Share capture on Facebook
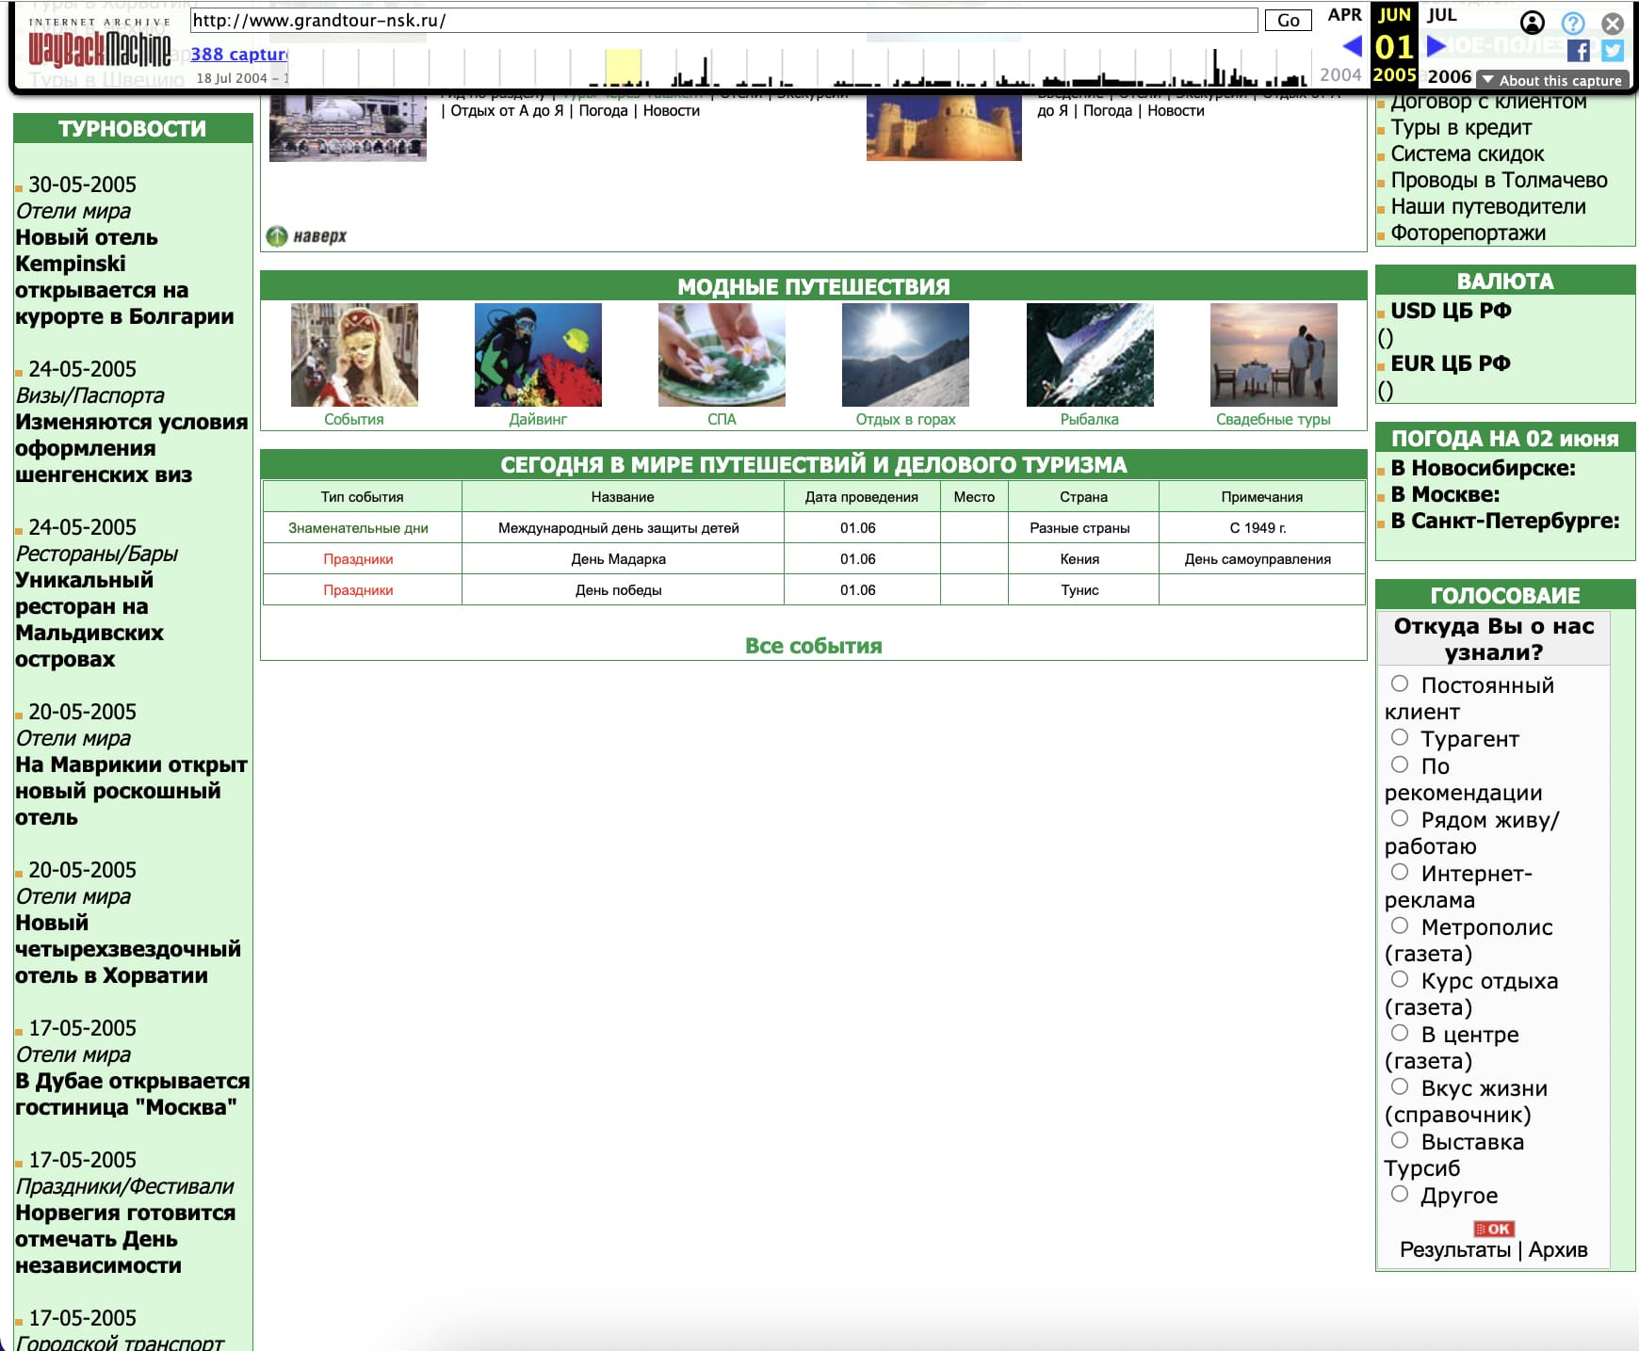Image resolution: width=1639 pixels, height=1351 pixels. (x=1579, y=51)
